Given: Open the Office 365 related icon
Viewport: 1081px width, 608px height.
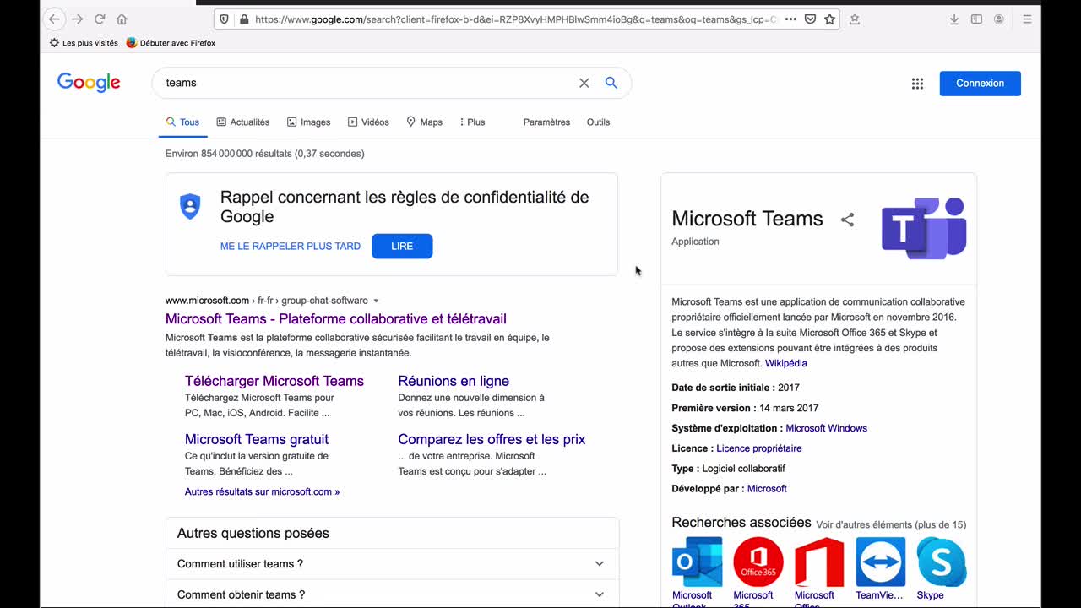Looking at the screenshot, I should click(x=758, y=562).
